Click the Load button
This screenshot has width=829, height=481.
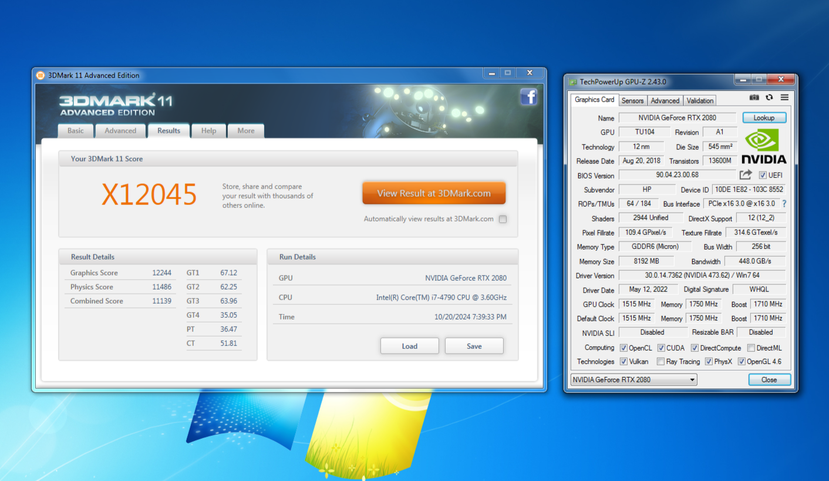coord(409,346)
